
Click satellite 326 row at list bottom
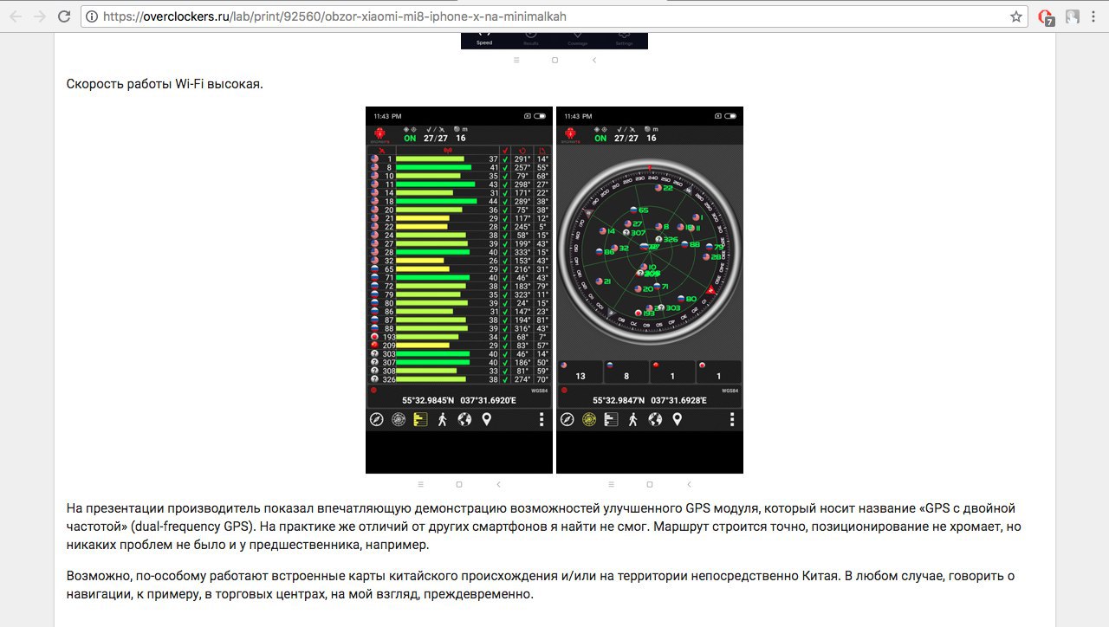pos(459,379)
